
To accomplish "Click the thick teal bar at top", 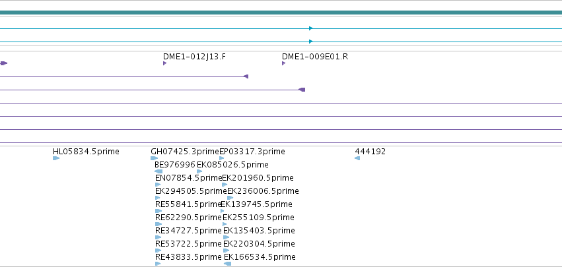I will (x=281, y=13).
